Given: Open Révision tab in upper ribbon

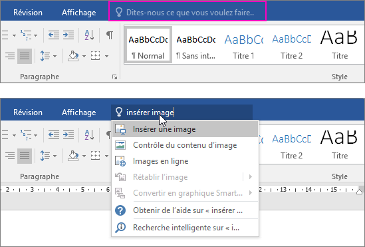Looking at the screenshot, I should click(28, 13).
